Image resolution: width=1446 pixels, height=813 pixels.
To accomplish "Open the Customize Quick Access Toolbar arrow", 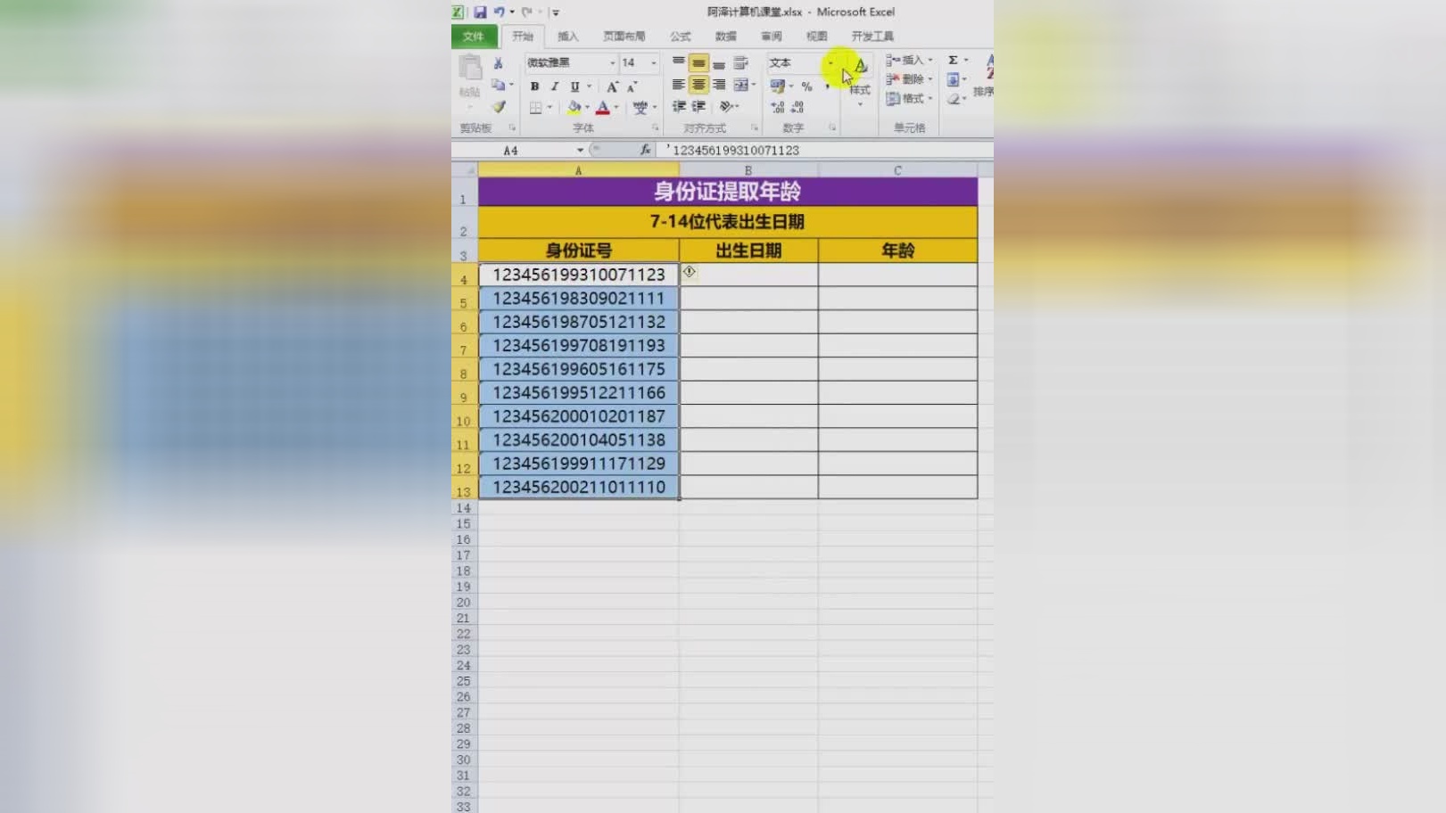I will coord(555,12).
